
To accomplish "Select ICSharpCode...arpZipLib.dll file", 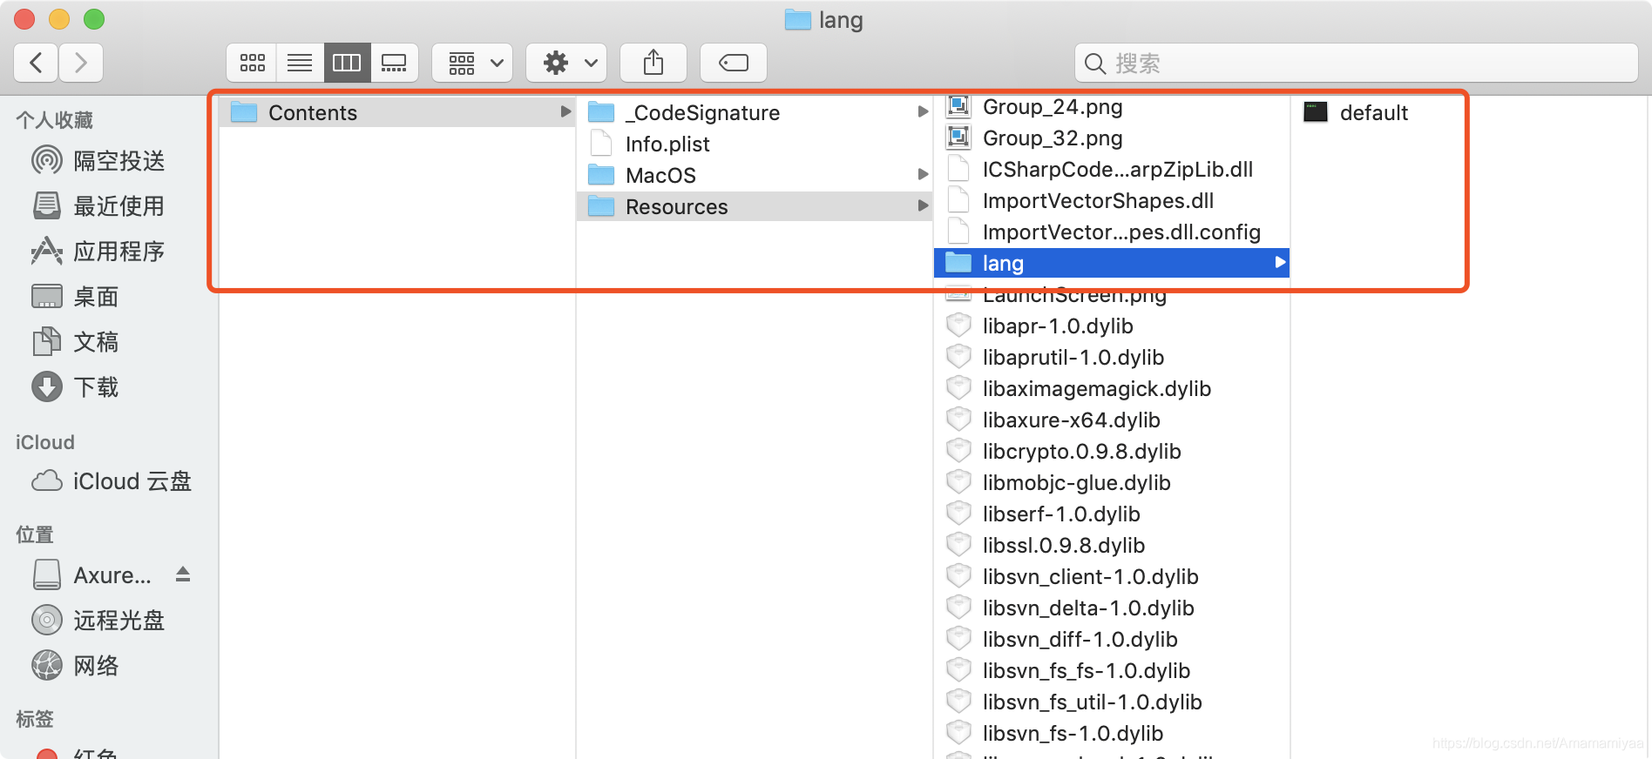I will coord(1111,170).
